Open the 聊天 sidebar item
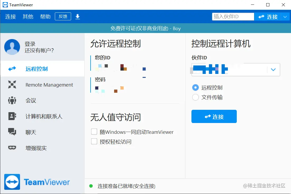 coord(42,132)
